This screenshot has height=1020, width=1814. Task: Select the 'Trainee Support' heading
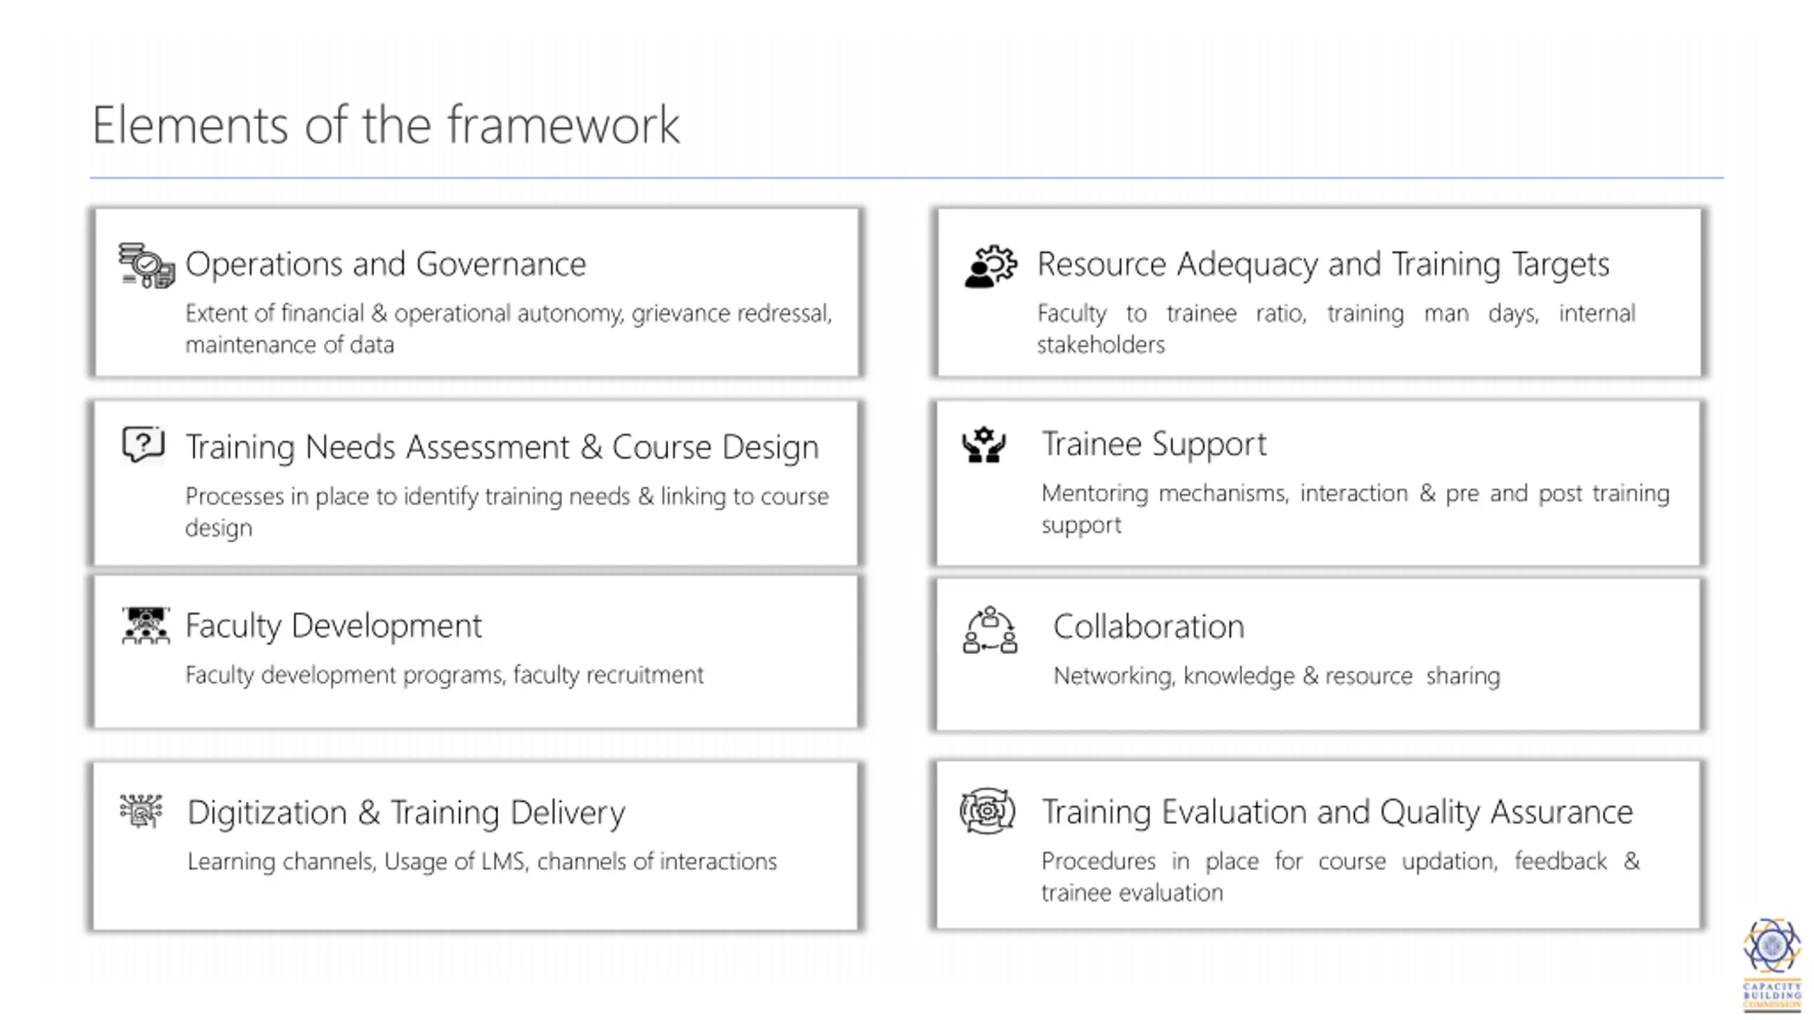(x=1154, y=444)
